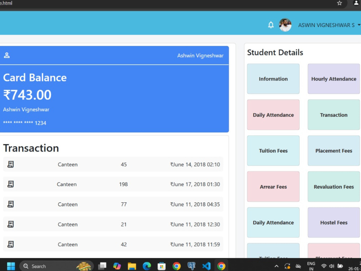Image resolution: width=361 pixels, height=271 pixels.
Task: Click the receipt icon for the 45 transaction
Action: coord(10,164)
